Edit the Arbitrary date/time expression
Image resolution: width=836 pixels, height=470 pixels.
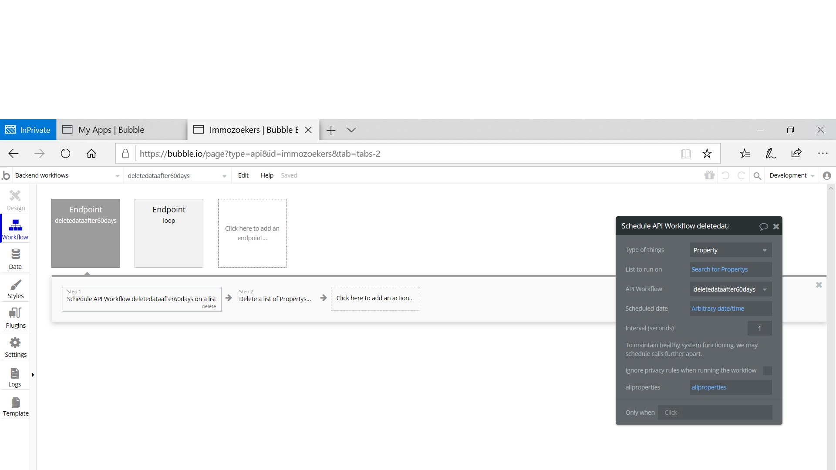[730, 309]
